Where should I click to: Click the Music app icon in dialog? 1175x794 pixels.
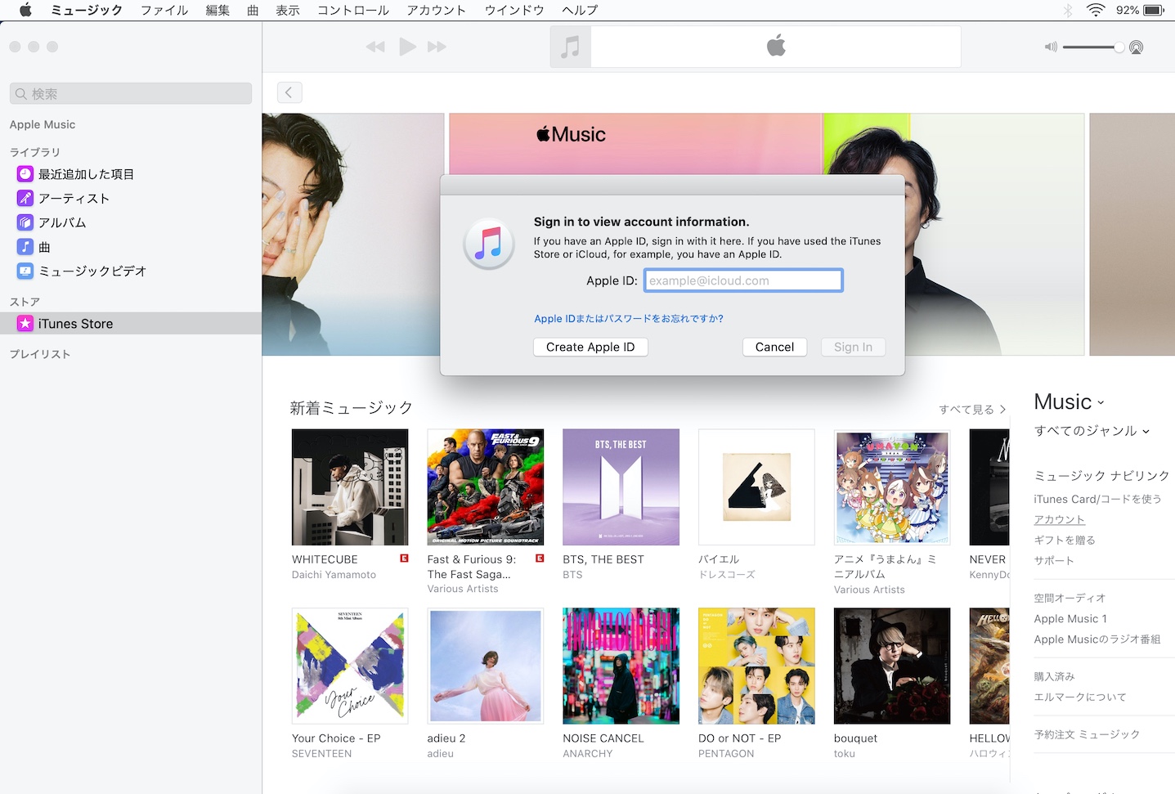(x=489, y=244)
